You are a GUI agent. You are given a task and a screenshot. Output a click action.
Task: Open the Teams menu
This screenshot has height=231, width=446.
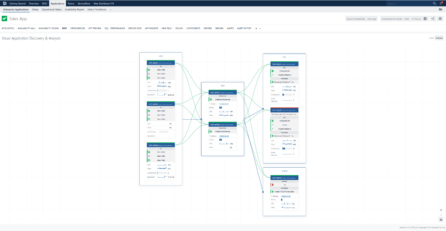point(71,4)
